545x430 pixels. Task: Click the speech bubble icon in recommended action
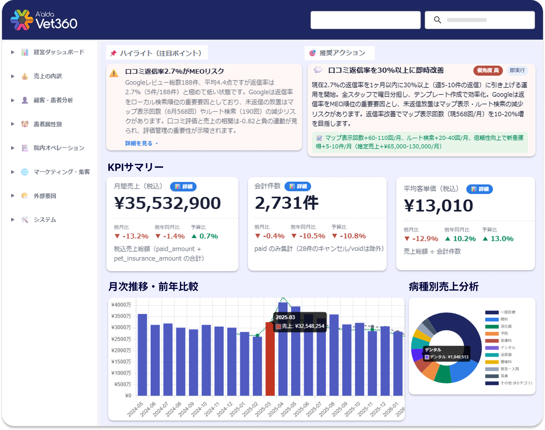(x=318, y=70)
